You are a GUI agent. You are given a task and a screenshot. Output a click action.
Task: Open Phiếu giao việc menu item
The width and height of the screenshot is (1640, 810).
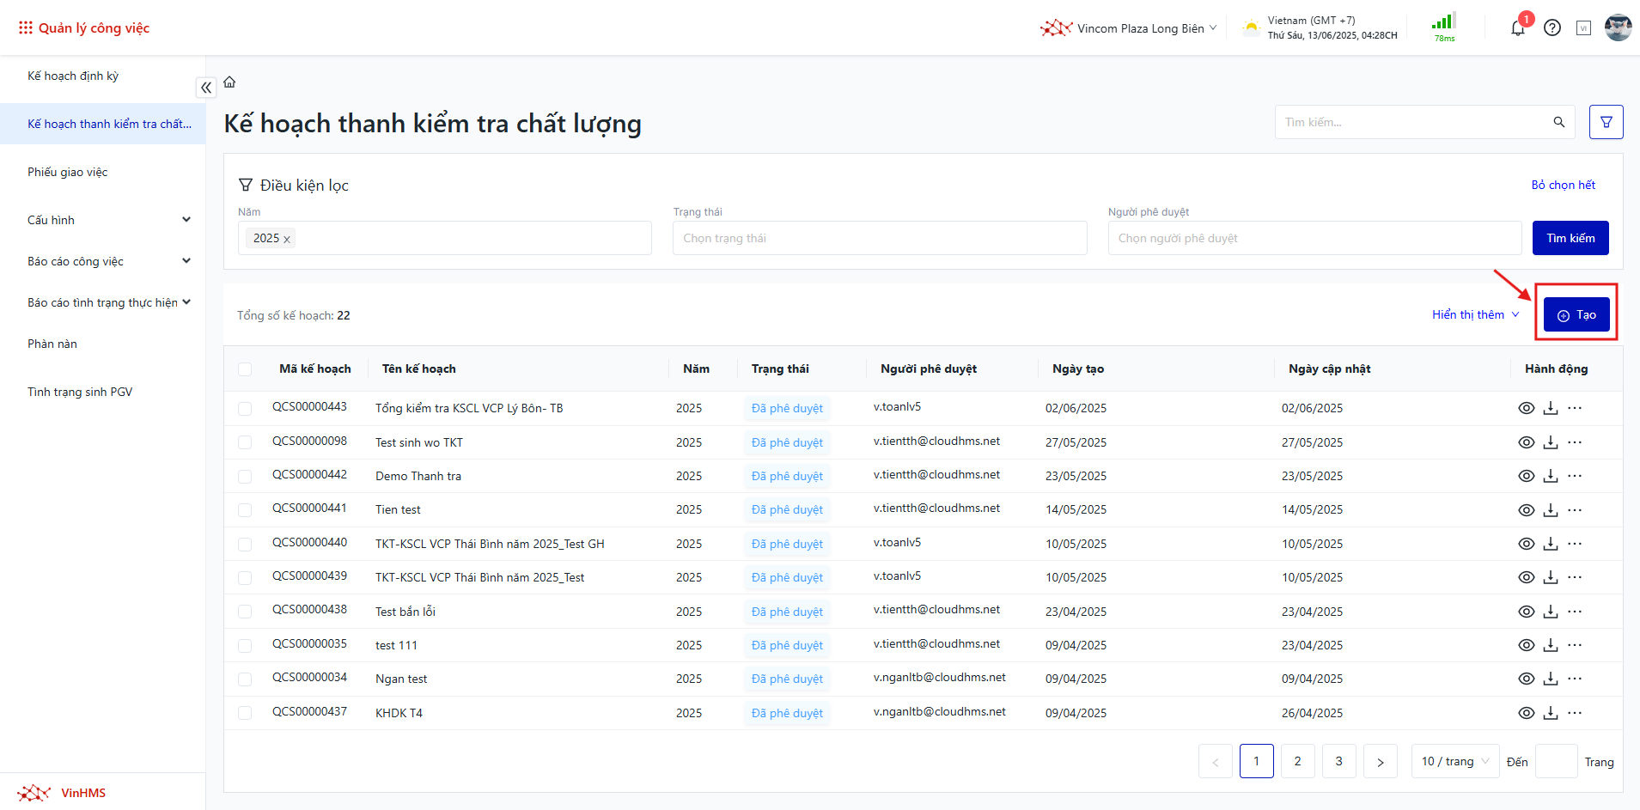pyautogui.click(x=68, y=172)
